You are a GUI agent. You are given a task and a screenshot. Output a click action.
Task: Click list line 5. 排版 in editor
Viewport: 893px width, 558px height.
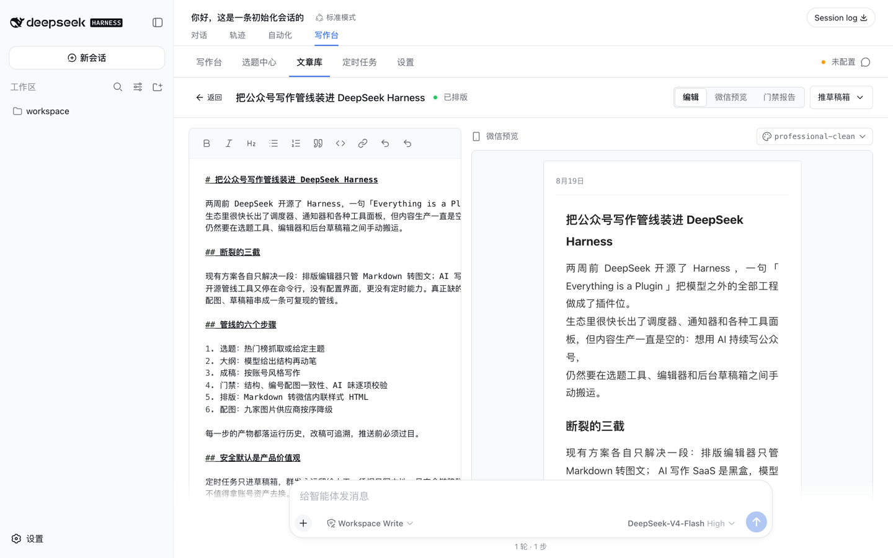[287, 397]
